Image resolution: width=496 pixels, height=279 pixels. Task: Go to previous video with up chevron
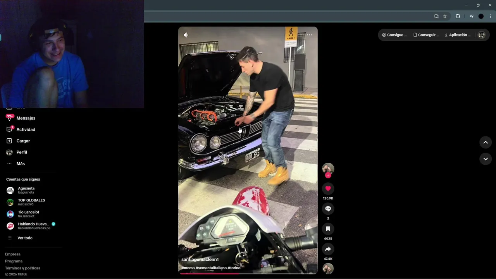coord(485,142)
